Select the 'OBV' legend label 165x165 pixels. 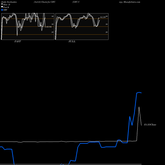click(x=5, y=10)
